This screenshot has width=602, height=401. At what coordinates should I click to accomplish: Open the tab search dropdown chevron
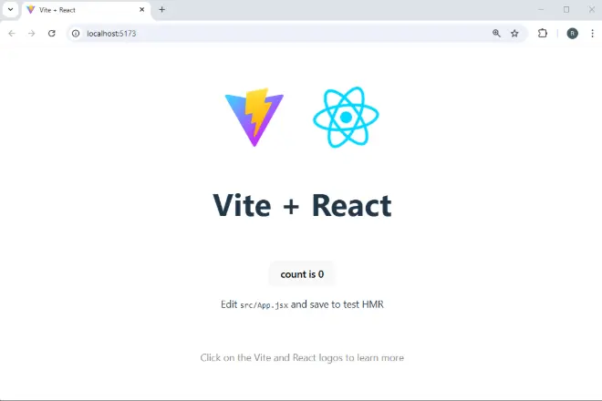click(x=11, y=10)
